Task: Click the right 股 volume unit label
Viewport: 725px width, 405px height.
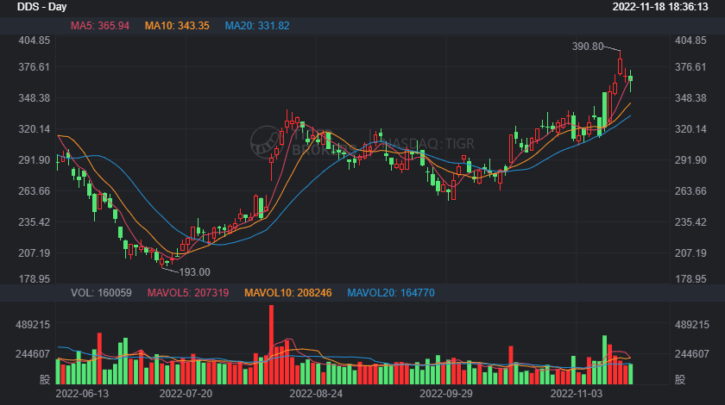Action: [x=680, y=380]
